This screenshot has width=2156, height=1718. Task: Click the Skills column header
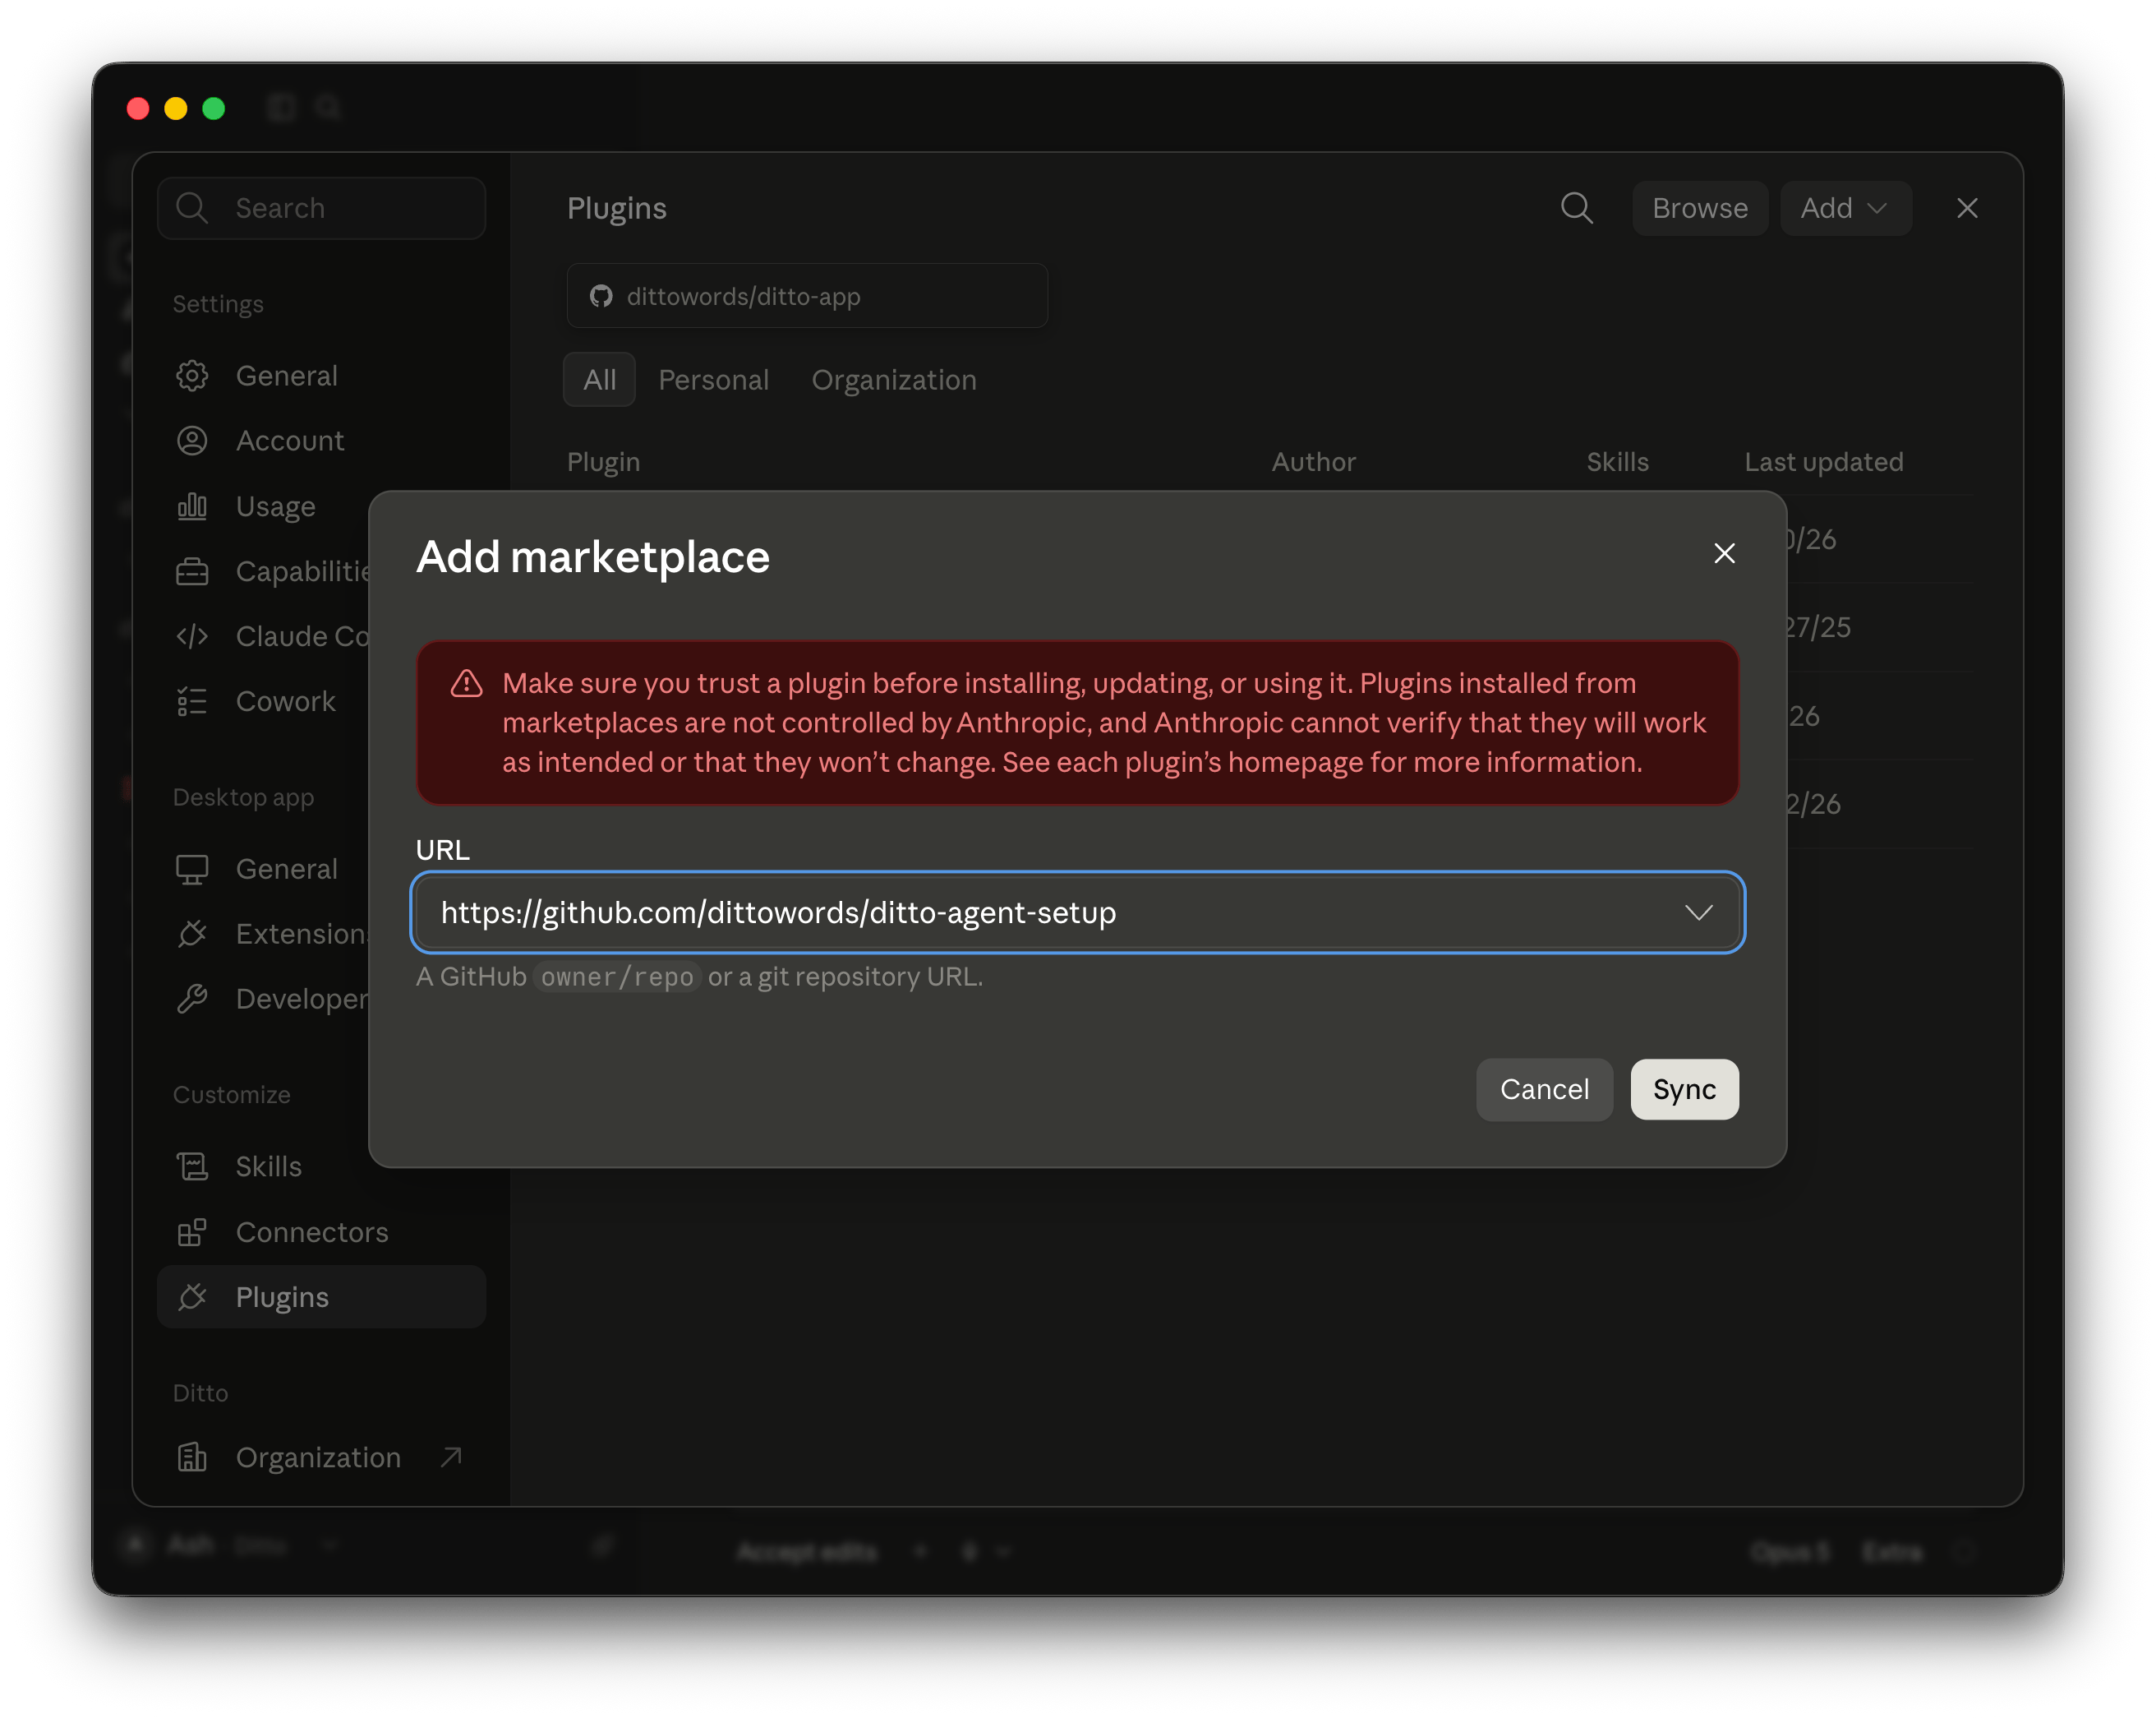click(1617, 461)
